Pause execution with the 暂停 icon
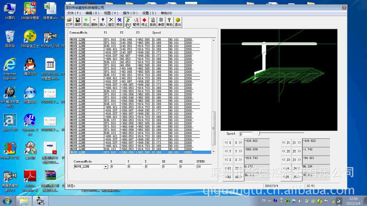This screenshot has width=367, height=206. [x=136, y=22]
